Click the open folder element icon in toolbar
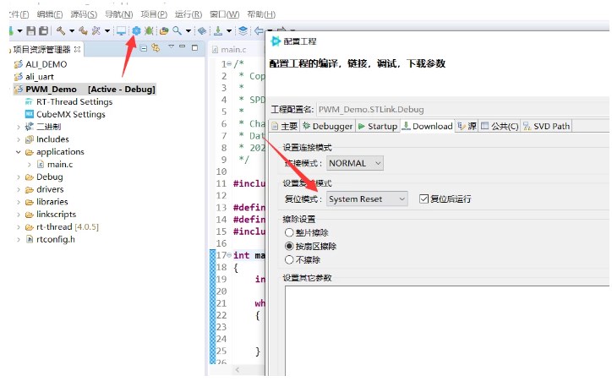 pyautogui.click(x=164, y=30)
